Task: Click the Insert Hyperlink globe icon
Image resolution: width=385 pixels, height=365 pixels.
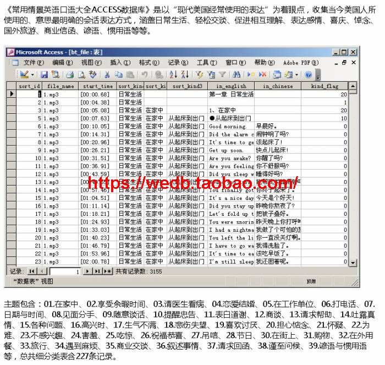Action: (159, 74)
